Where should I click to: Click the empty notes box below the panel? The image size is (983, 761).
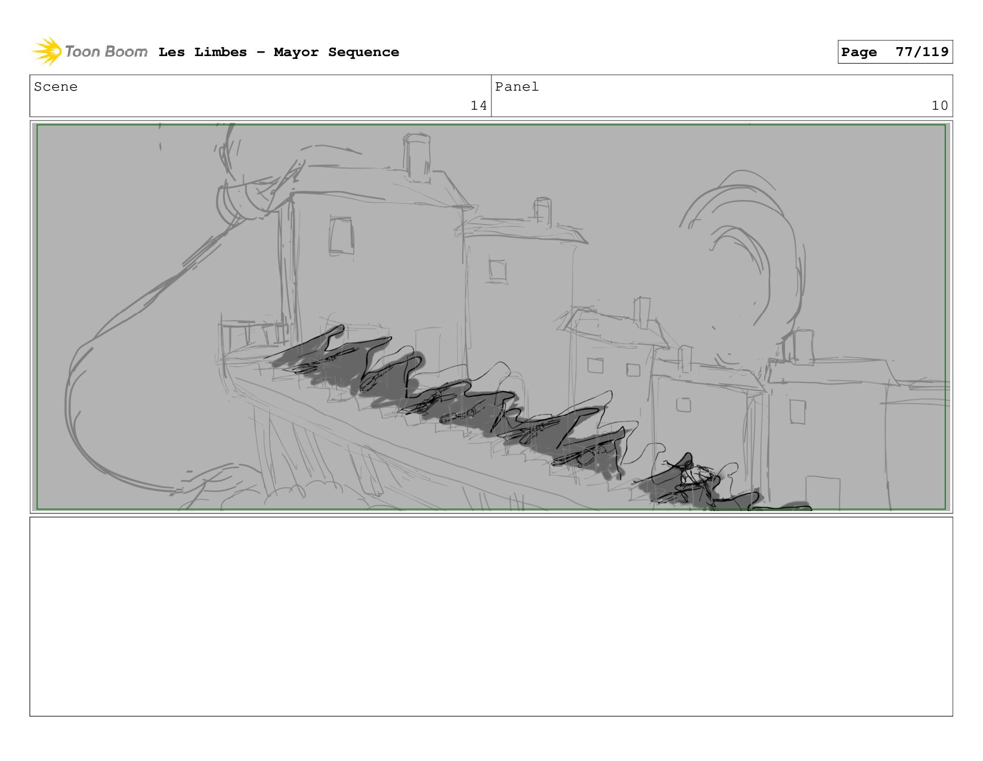491,617
